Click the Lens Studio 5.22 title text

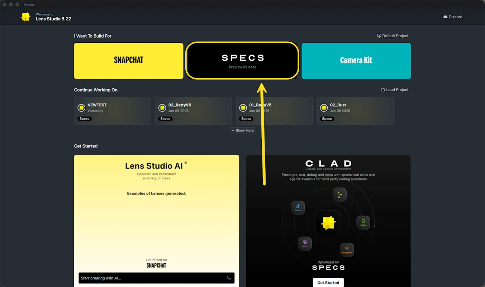[x=53, y=19]
